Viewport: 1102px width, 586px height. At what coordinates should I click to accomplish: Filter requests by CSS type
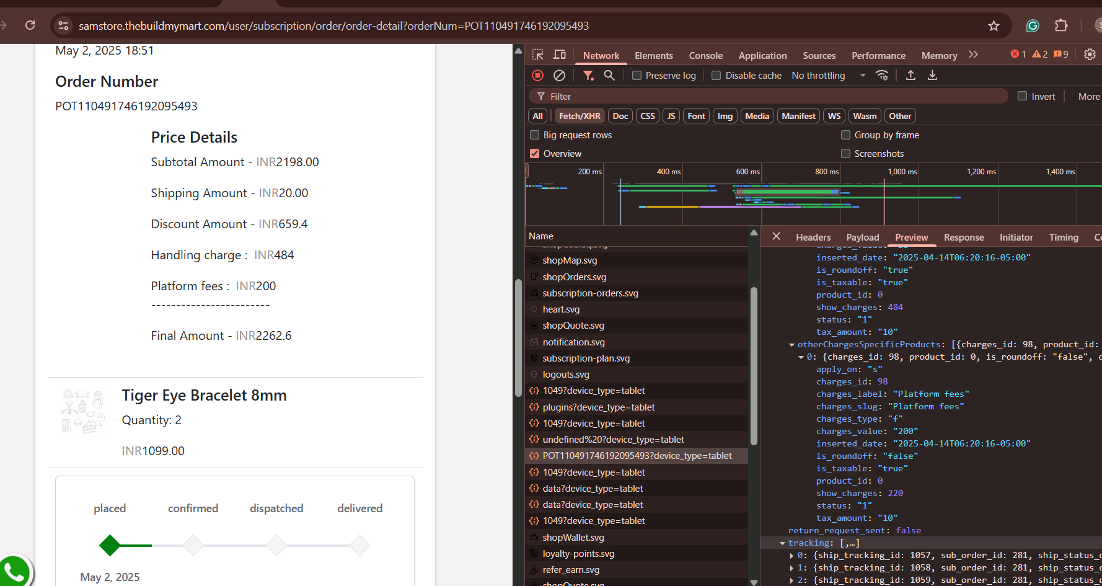[x=648, y=116]
